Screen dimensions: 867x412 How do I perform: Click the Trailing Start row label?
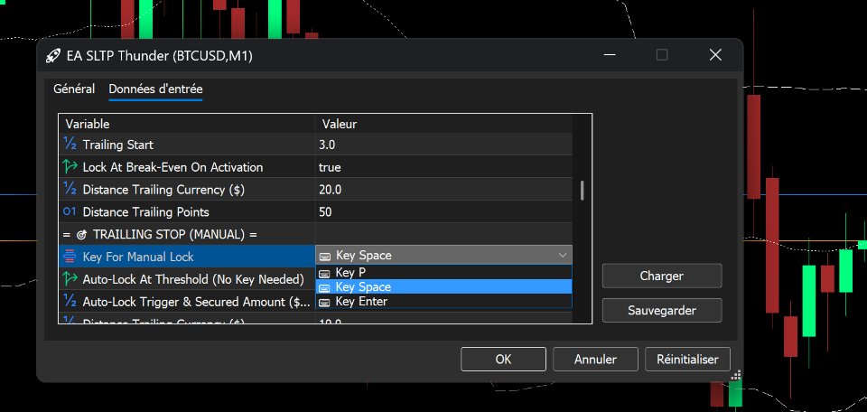[x=117, y=145]
